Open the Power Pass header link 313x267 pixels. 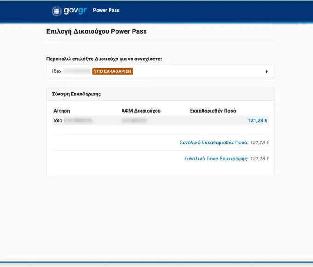tap(106, 10)
